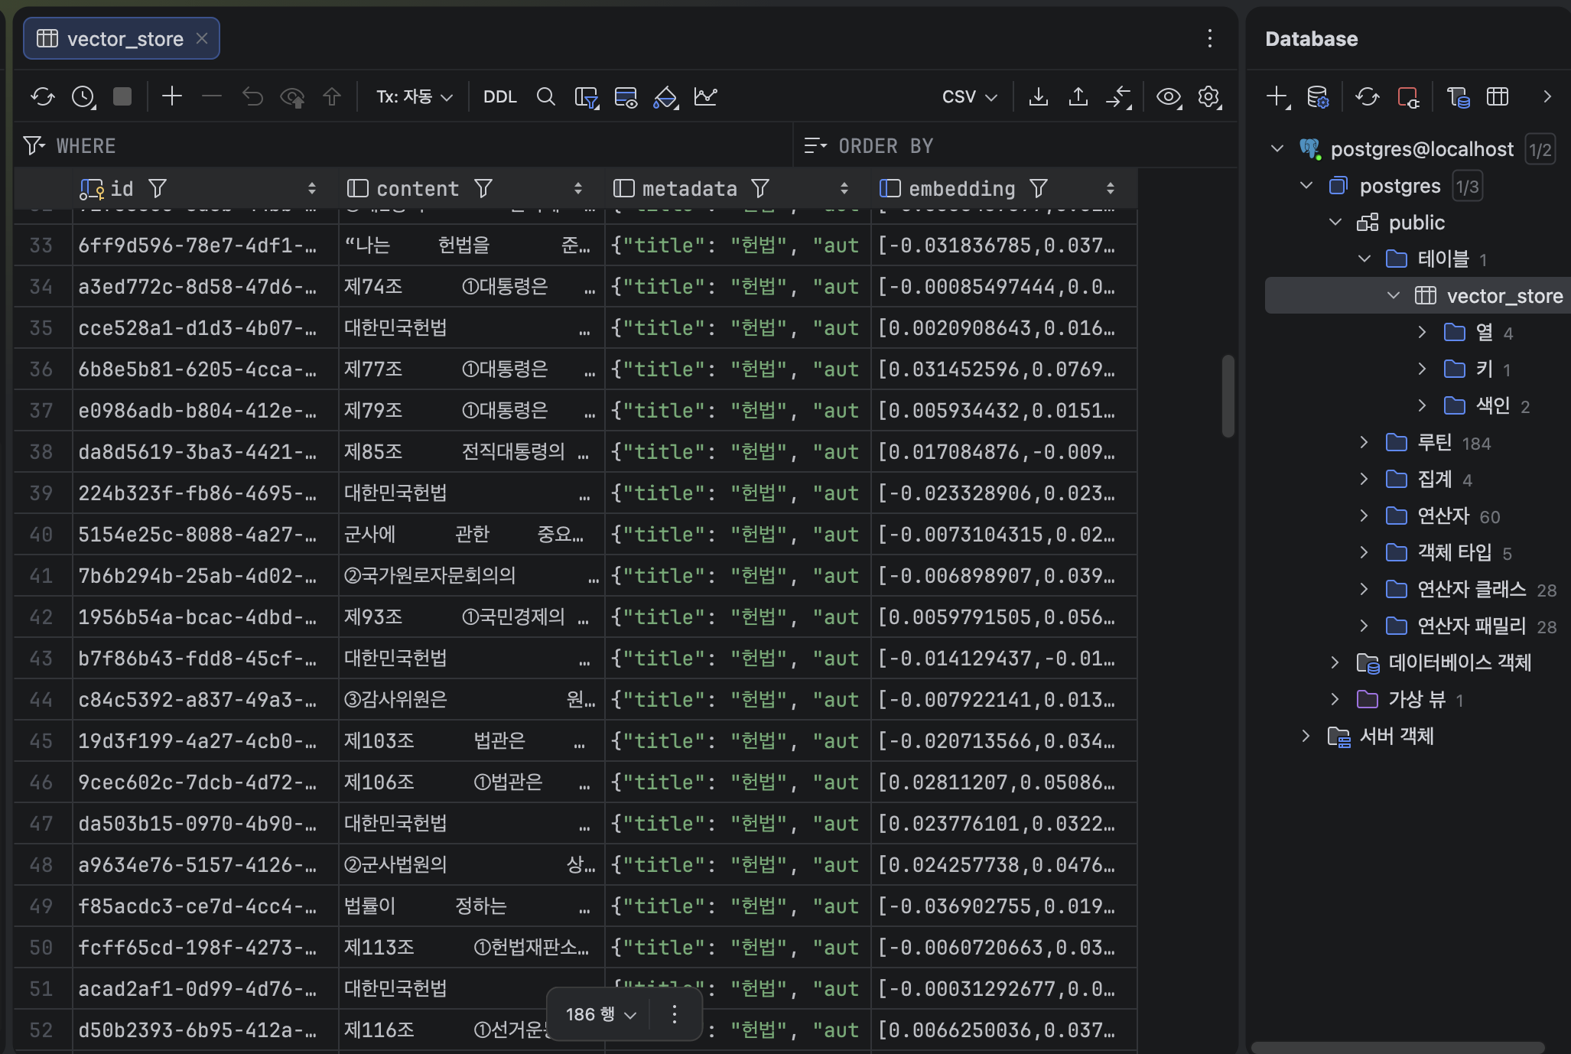Image resolution: width=1571 pixels, height=1054 pixels.
Task: Open the CSV format dropdown
Action: click(969, 96)
